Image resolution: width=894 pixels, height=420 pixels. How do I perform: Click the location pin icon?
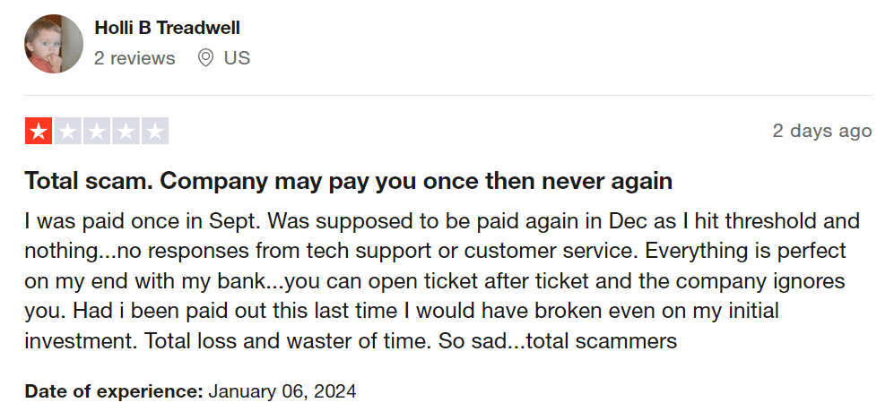pyautogui.click(x=205, y=58)
